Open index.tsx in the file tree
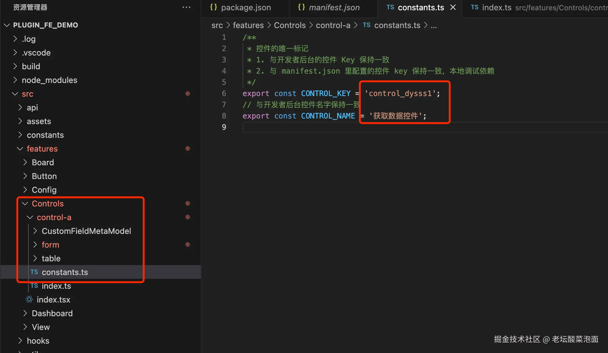This screenshot has width=608, height=353. (53, 300)
